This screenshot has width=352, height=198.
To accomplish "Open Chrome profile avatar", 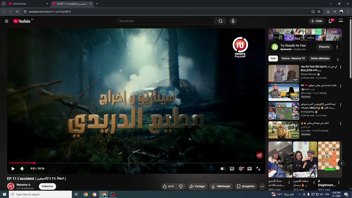I will pos(341,12).
